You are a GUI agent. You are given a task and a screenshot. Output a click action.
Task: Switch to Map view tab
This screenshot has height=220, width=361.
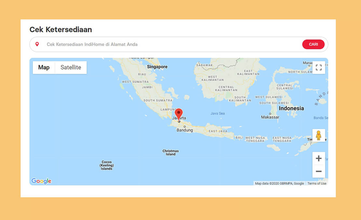pyautogui.click(x=44, y=67)
